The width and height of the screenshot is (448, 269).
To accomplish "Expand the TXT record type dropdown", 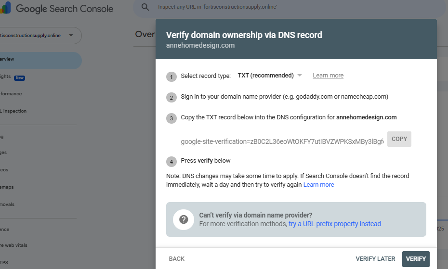I will (x=270, y=76).
